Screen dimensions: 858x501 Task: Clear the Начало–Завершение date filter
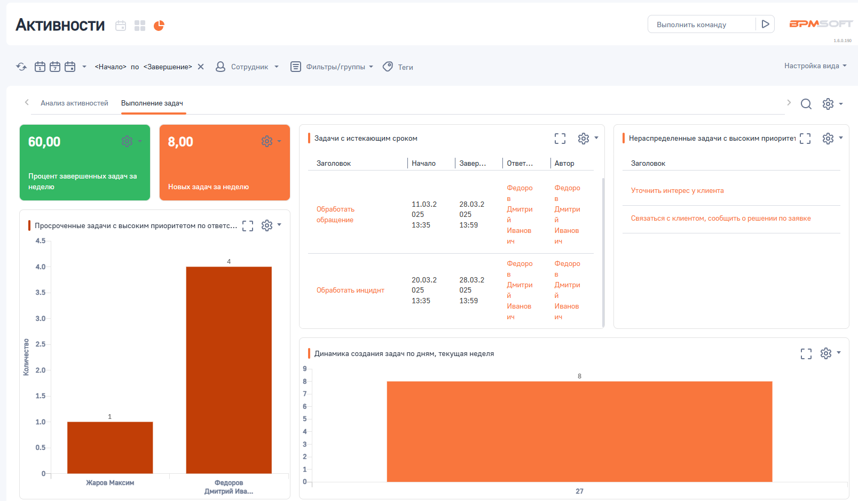pyautogui.click(x=201, y=67)
